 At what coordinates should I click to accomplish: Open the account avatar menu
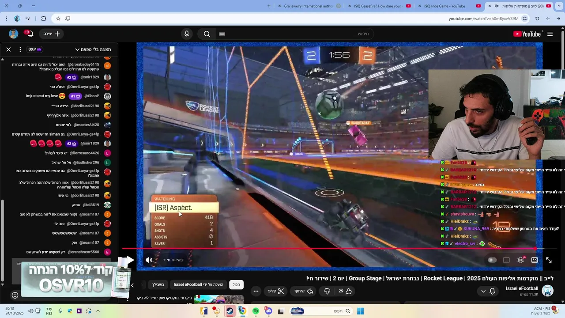[13, 34]
